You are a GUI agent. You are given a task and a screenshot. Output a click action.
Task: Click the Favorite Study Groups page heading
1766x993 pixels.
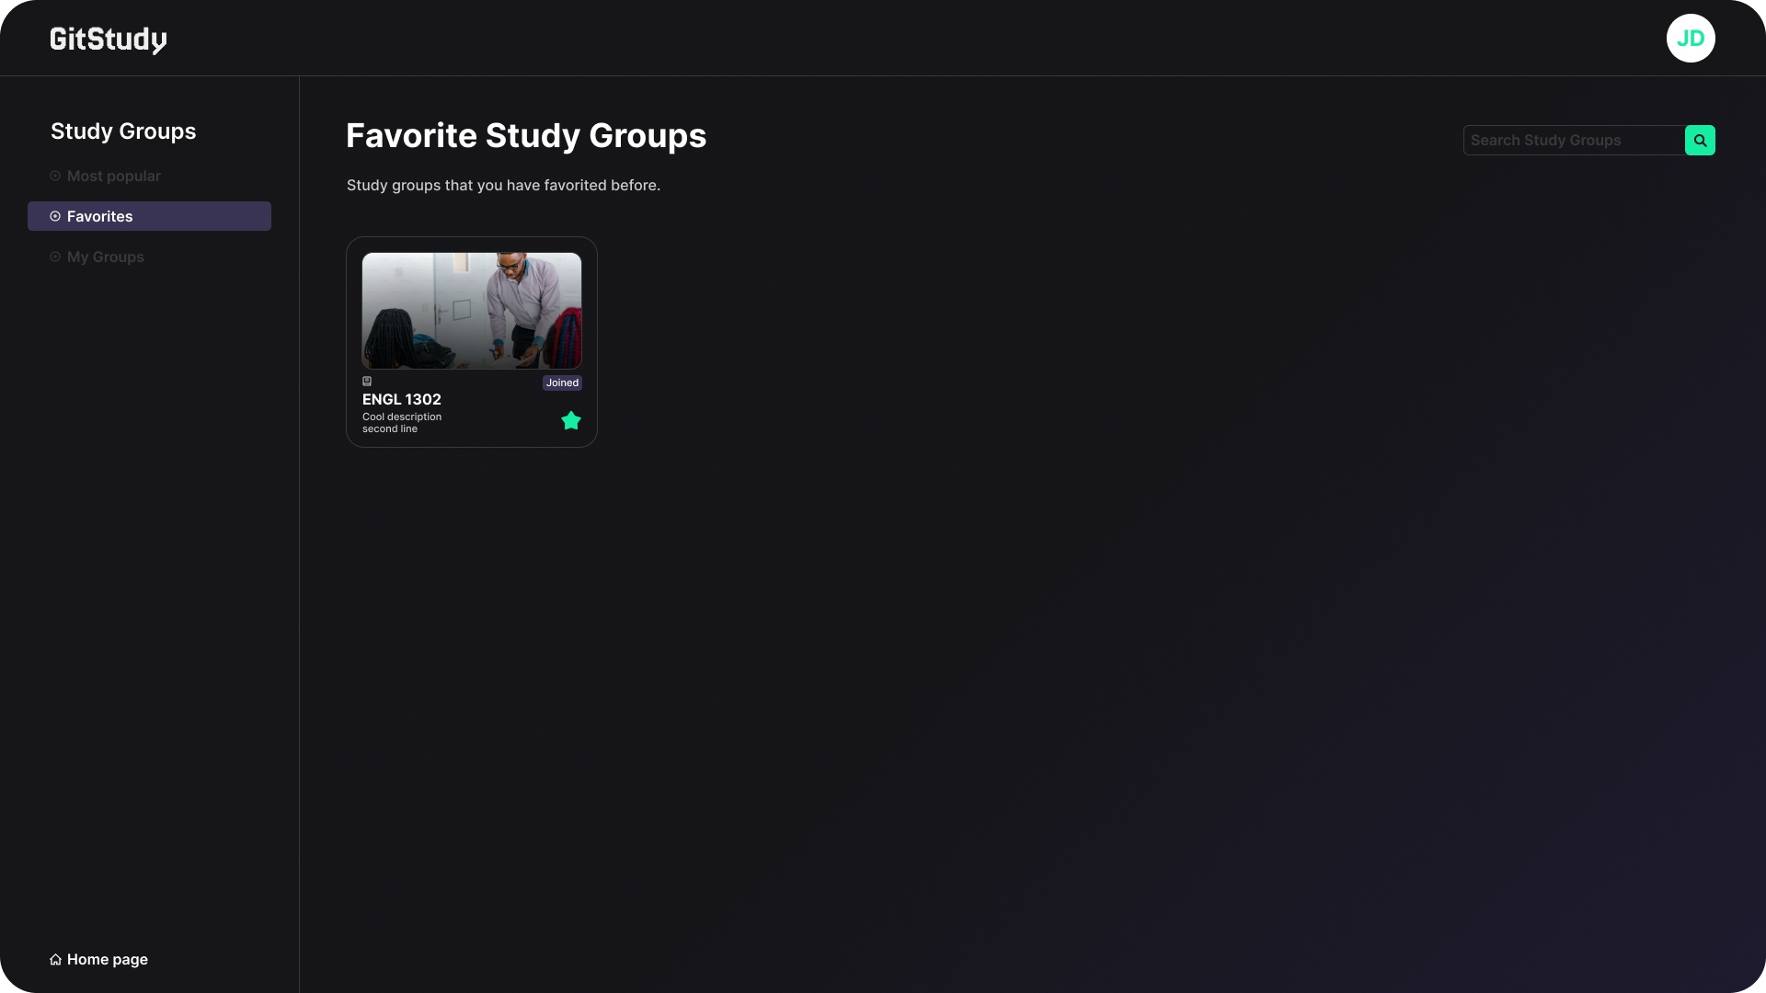(x=526, y=136)
